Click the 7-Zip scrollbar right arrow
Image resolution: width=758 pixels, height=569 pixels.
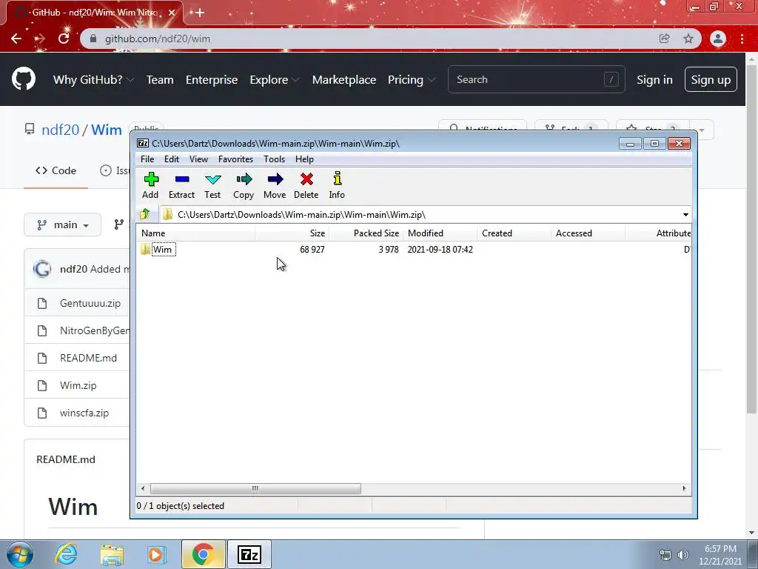[x=684, y=489]
